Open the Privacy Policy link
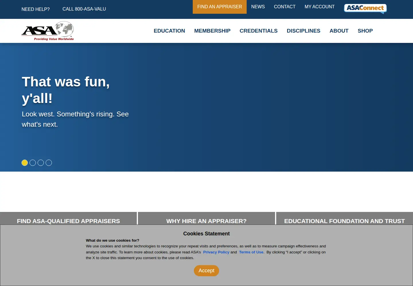This screenshot has width=413, height=286. 216,252
